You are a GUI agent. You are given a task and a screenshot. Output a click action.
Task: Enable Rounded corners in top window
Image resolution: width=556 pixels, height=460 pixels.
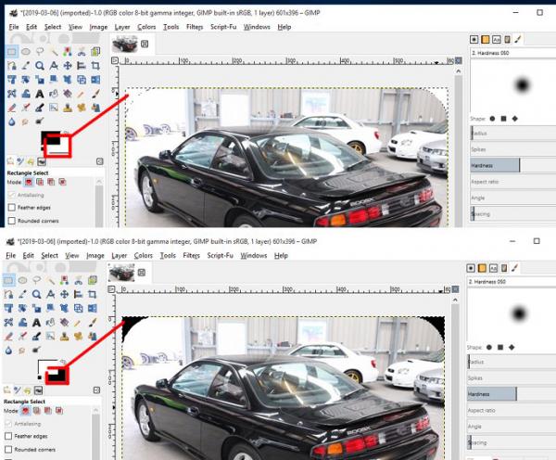(x=12, y=221)
